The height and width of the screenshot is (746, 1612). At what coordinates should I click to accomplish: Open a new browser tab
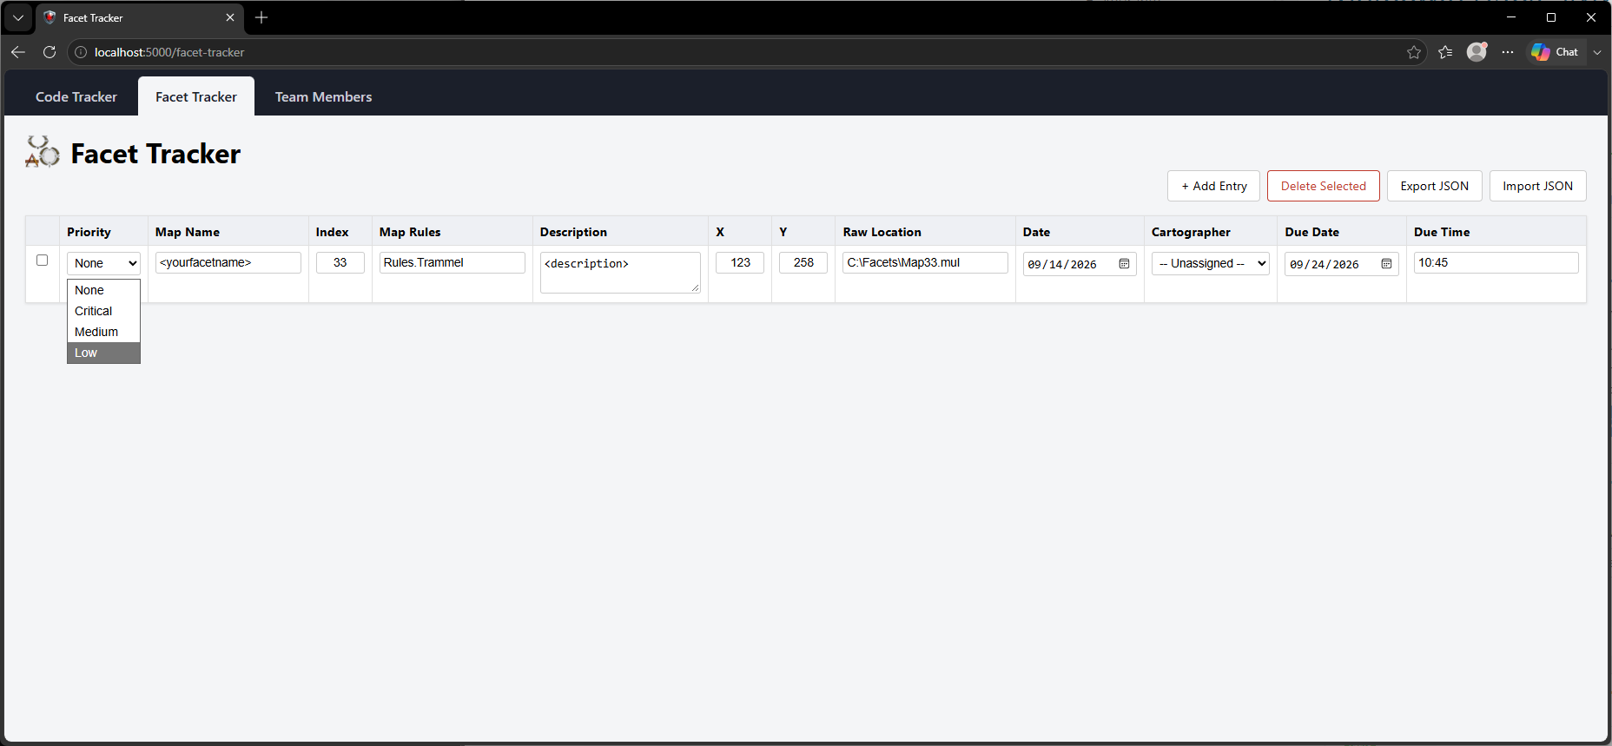pyautogui.click(x=261, y=17)
